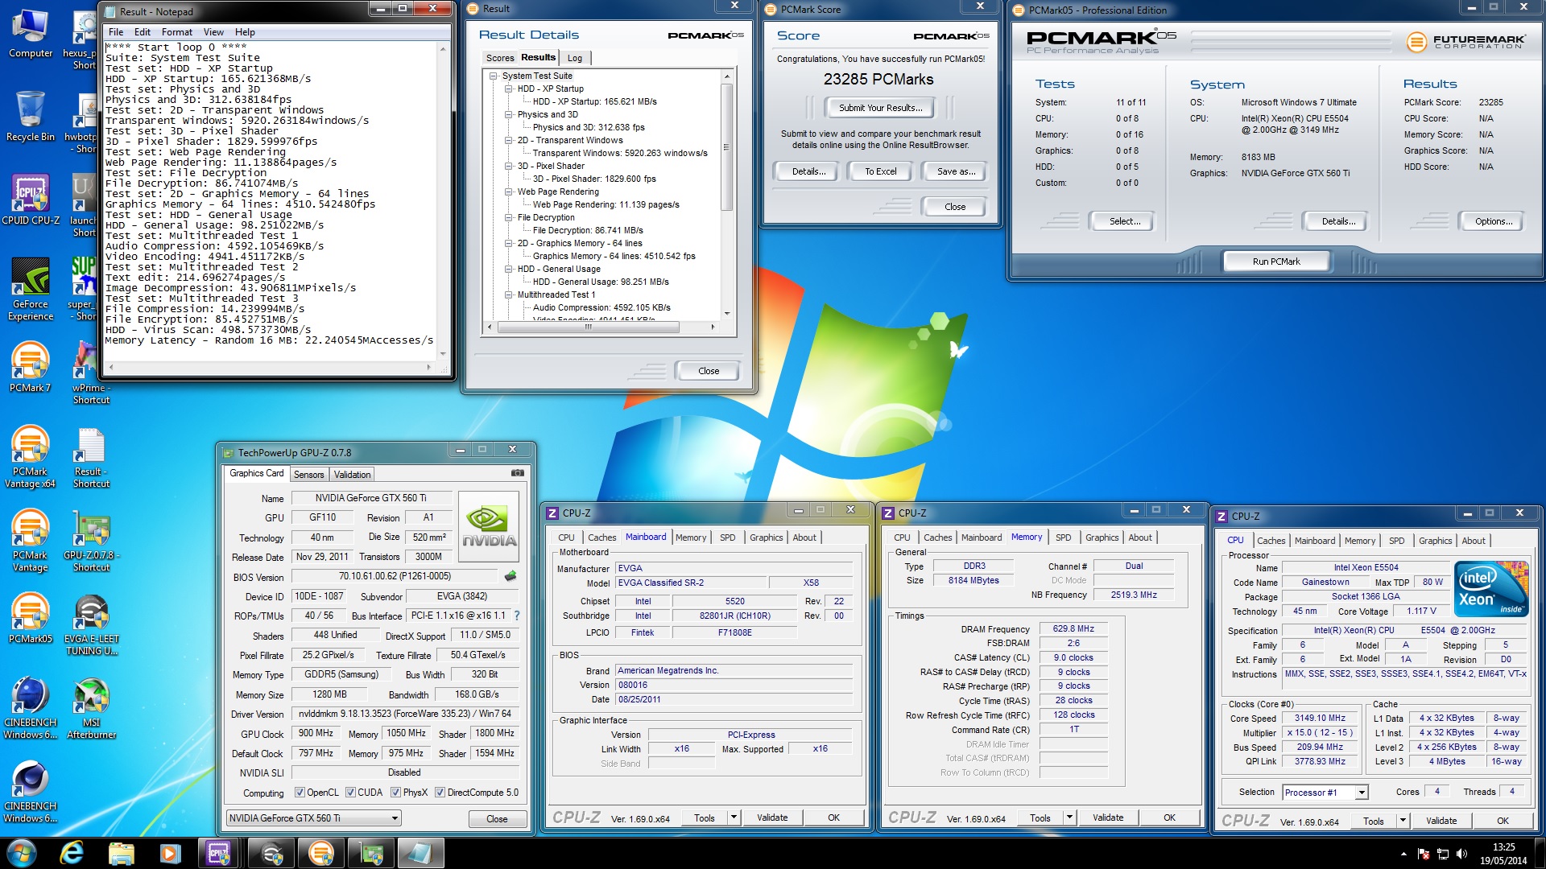
Task: Collapse the System Test Suite tree node
Action: pyautogui.click(x=494, y=76)
